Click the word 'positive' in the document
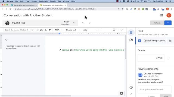This screenshot has width=174, height=97. (66, 50)
